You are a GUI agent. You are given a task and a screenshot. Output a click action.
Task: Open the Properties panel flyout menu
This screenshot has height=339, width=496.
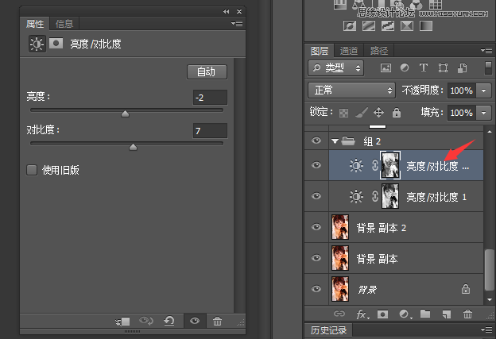(237, 23)
